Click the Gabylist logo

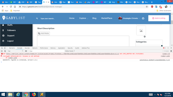[x=14, y=18]
